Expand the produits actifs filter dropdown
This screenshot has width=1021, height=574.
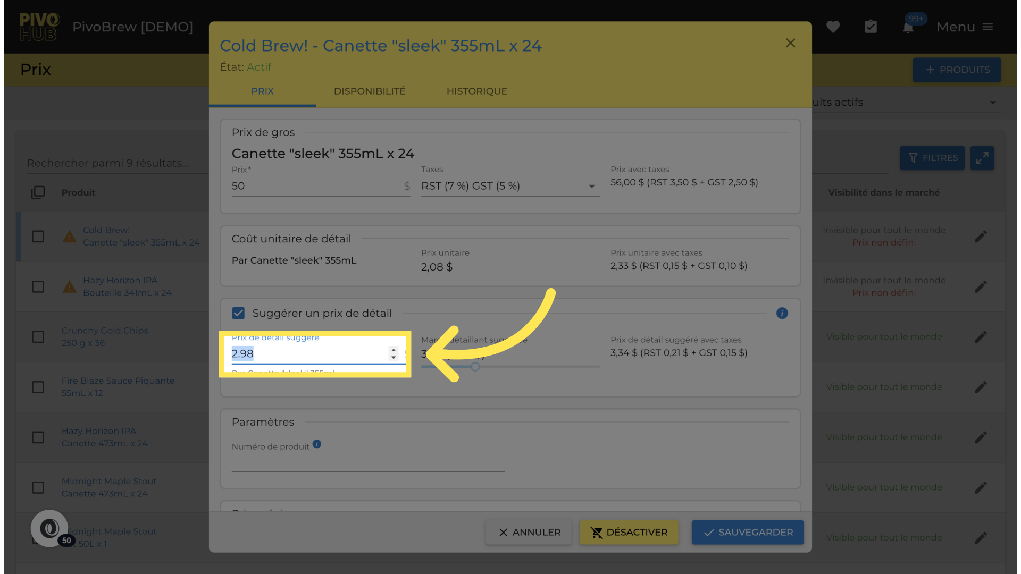992,103
